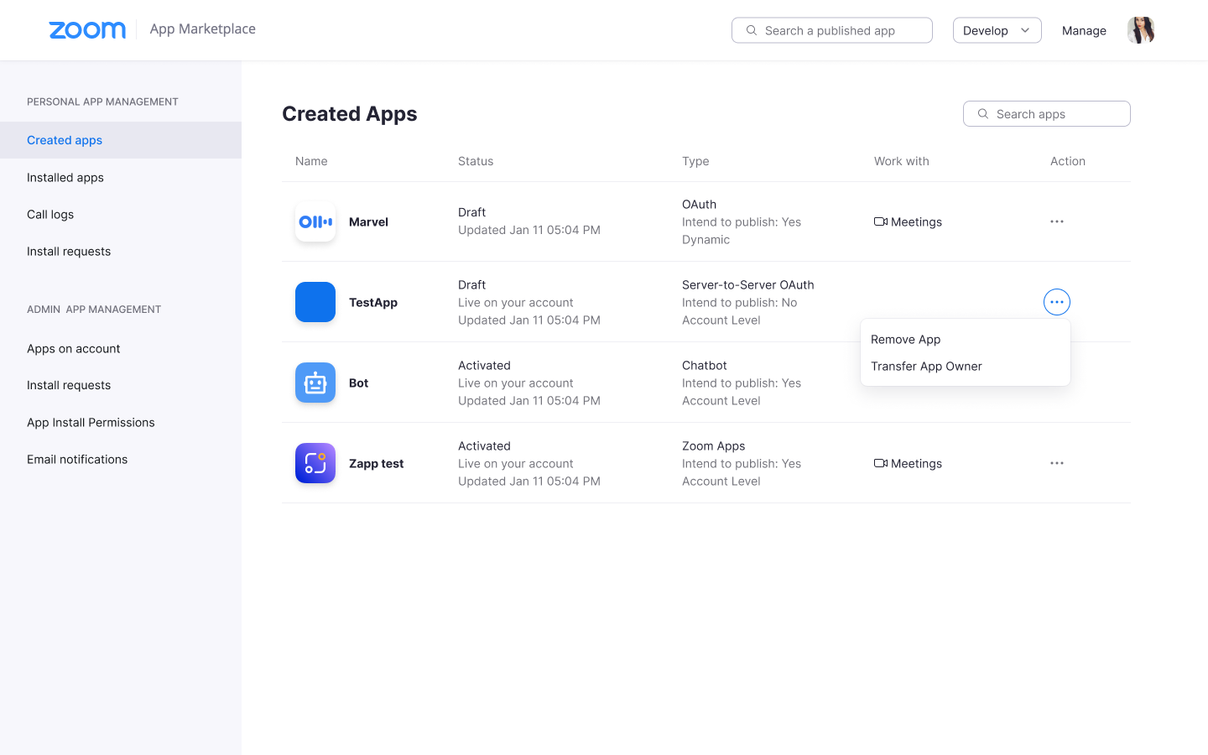Image resolution: width=1208 pixels, height=755 pixels.
Task: Open the Zapp test app icon
Action: (315, 462)
